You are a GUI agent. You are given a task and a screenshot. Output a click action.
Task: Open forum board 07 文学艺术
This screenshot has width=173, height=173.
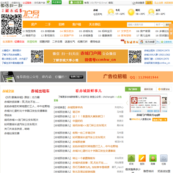[x=124, y=31]
